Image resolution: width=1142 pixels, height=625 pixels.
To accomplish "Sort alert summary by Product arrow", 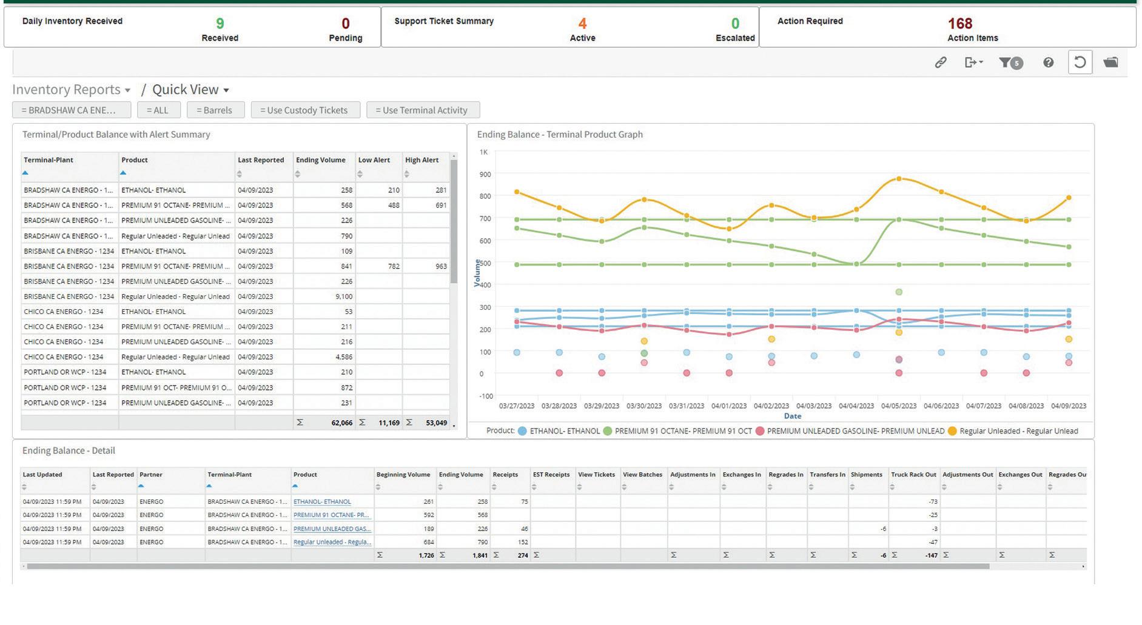I will coord(123,173).
